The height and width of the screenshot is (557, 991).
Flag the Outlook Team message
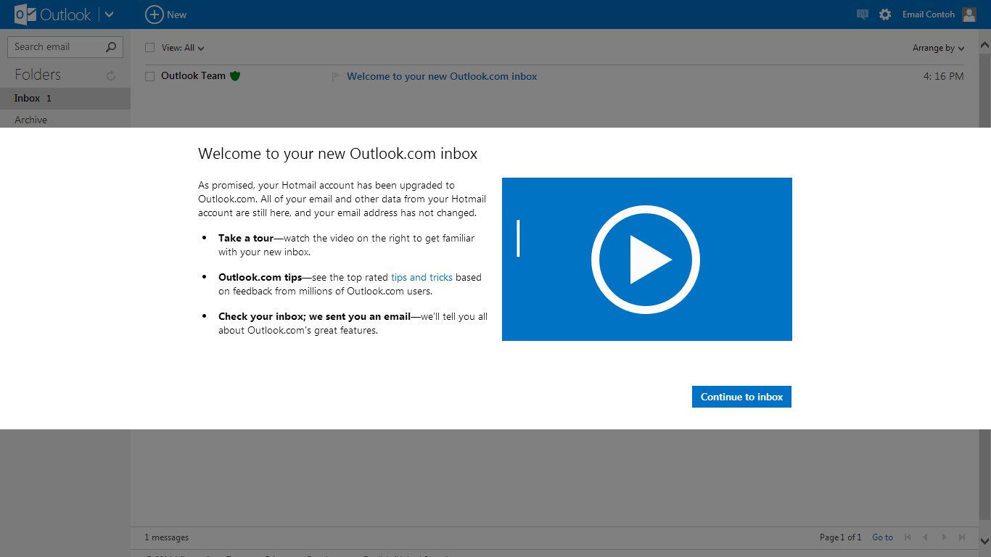(336, 76)
